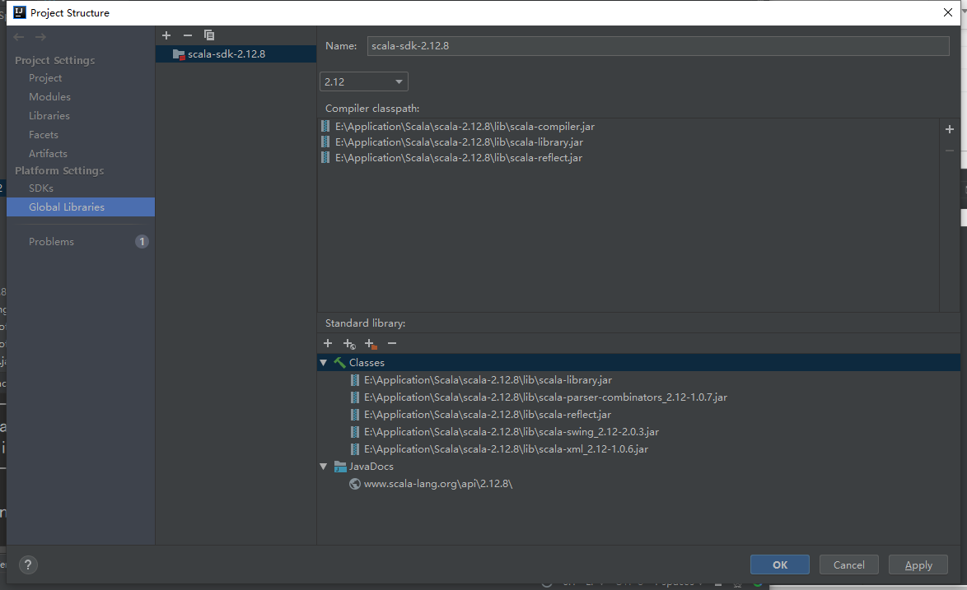Image resolution: width=967 pixels, height=590 pixels.
Task: Focus the library Name field
Action: (x=658, y=45)
